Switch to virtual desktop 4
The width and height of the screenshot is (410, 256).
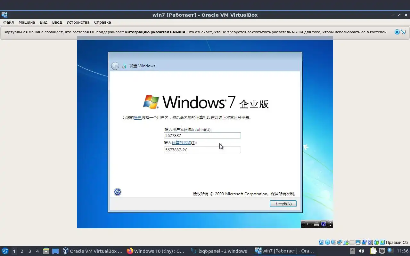37,251
